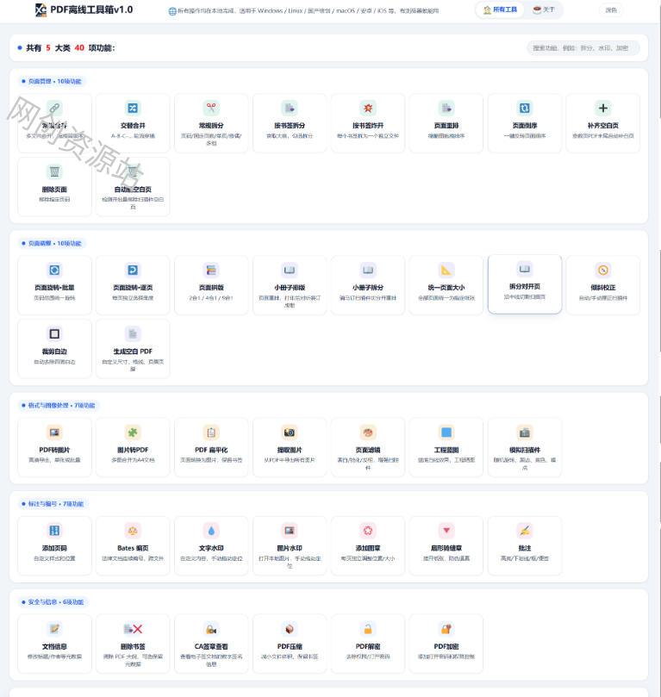Switch to the 所有工具 tab
Image resolution: width=661 pixels, height=697 pixels.
pos(500,9)
